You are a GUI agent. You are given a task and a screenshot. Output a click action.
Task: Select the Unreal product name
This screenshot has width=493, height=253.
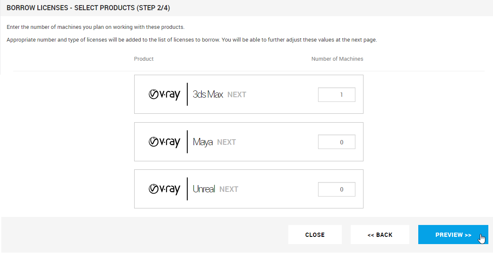point(204,189)
